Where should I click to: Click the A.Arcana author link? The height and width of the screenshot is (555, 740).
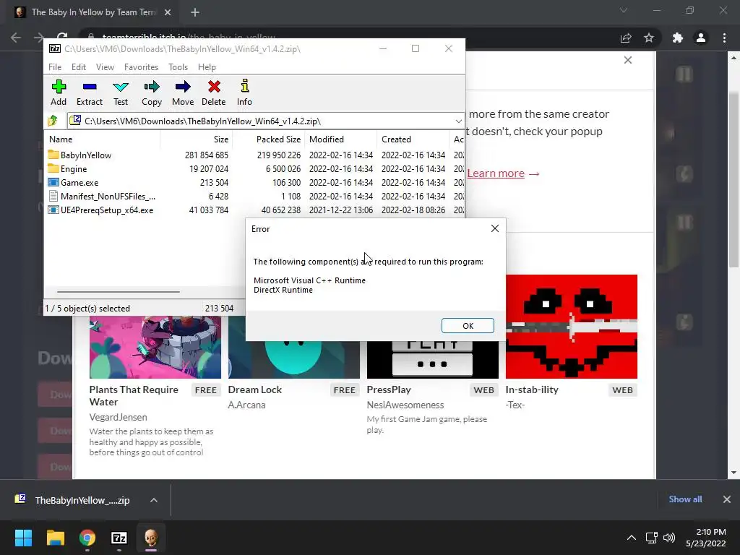click(247, 405)
